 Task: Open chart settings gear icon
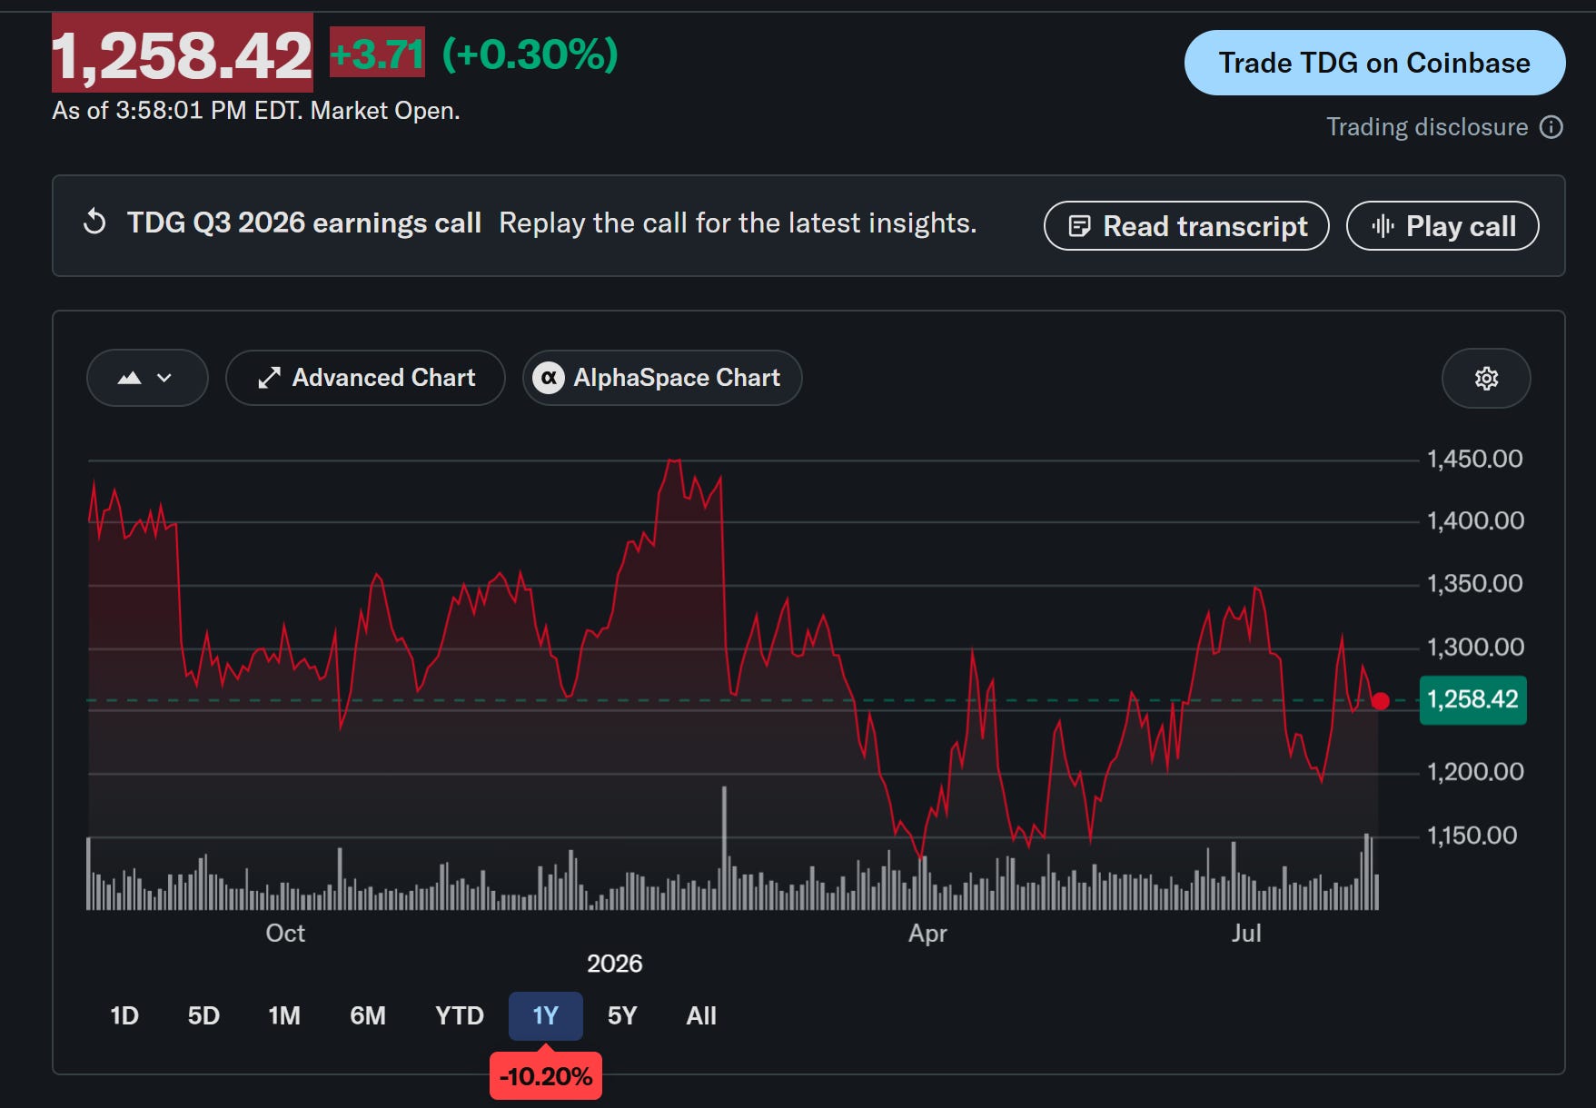[1486, 378]
